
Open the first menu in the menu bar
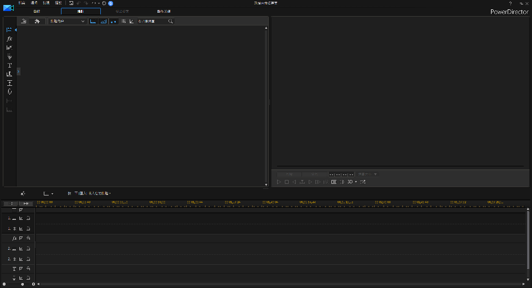point(22,3)
